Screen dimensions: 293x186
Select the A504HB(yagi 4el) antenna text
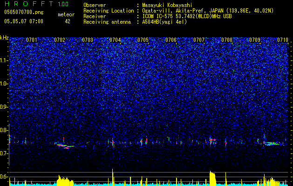pos(164,22)
